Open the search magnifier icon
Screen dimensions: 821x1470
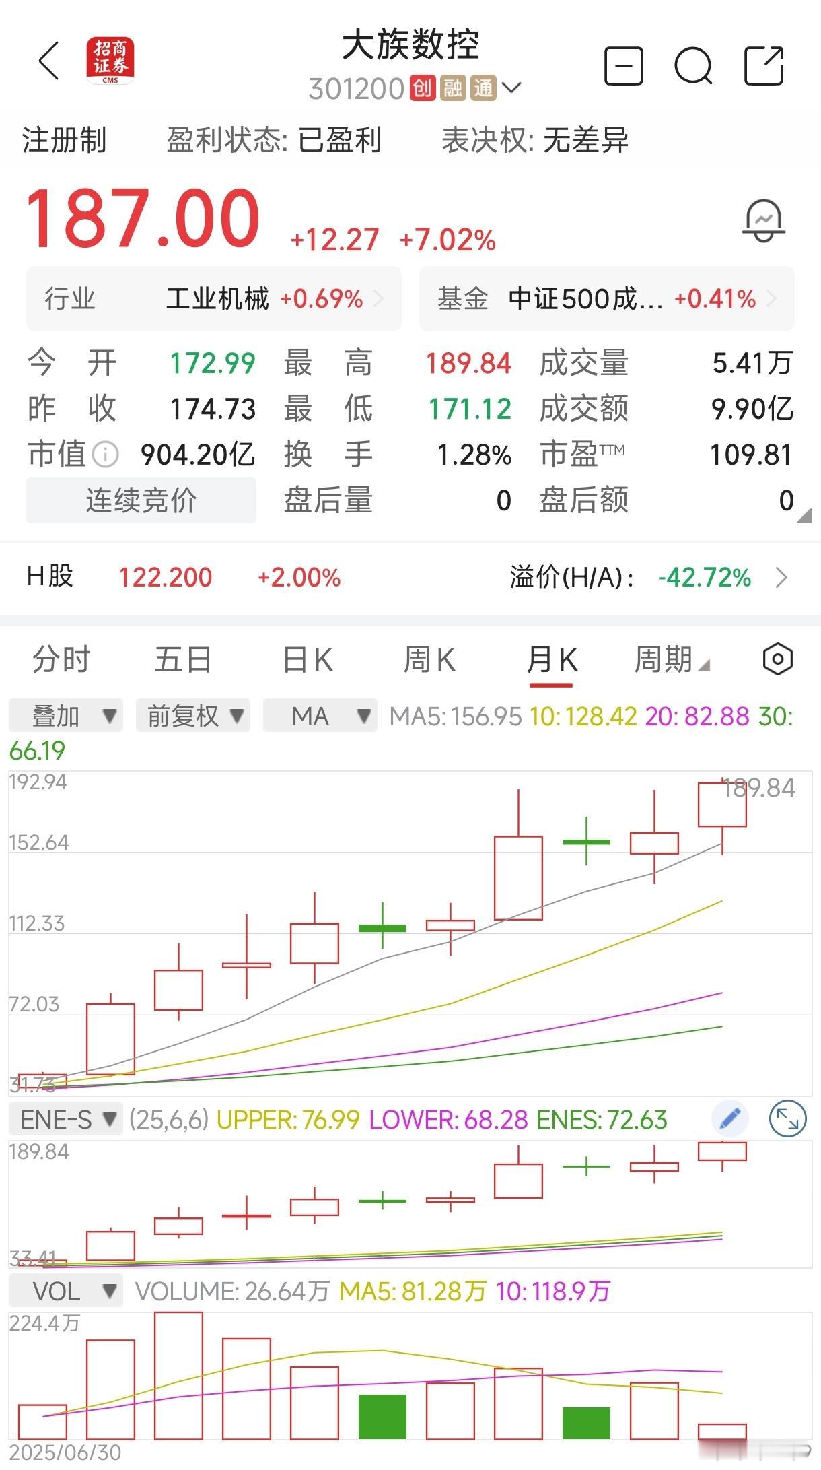click(x=693, y=65)
